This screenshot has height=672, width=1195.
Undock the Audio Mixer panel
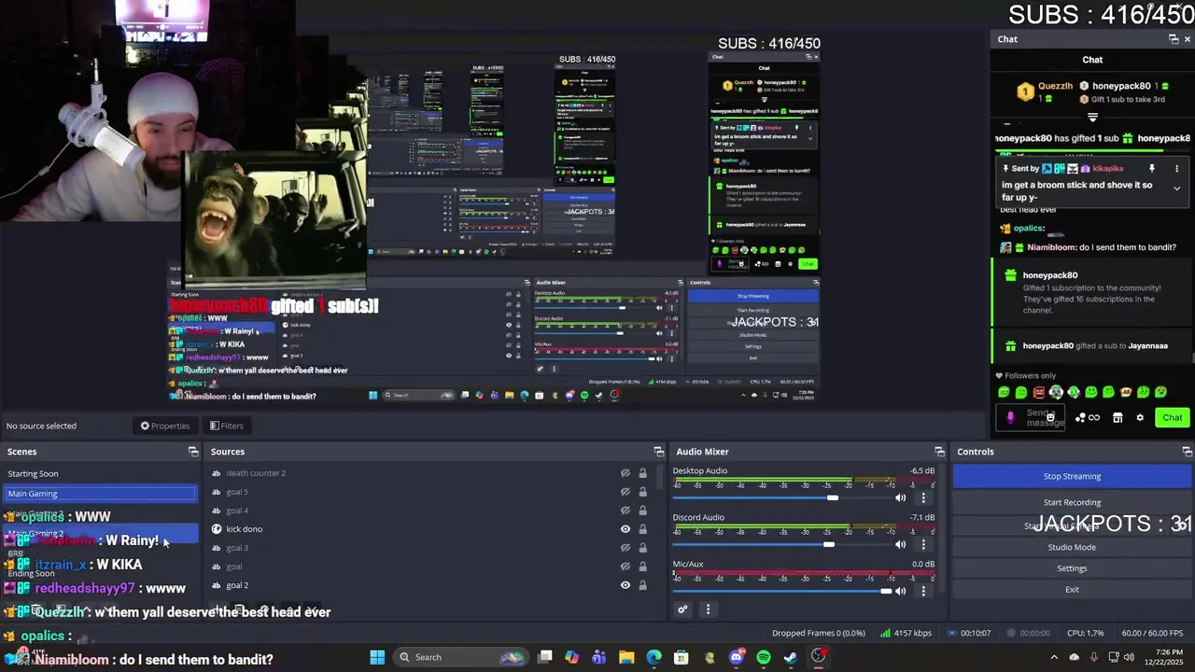[x=939, y=452]
